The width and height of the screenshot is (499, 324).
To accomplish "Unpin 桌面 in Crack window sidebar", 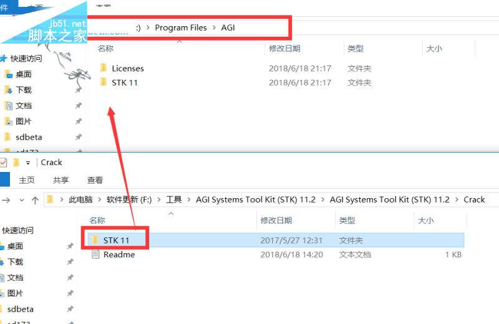I will click(70, 246).
